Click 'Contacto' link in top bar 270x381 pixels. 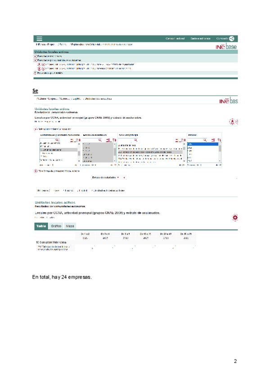pos(221,39)
